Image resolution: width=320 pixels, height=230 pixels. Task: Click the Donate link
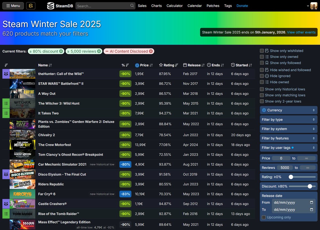[242, 6]
